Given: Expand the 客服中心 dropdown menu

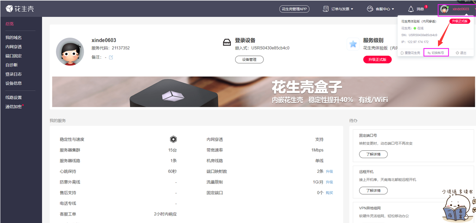Looking at the screenshot, I should pyautogui.click(x=381, y=9).
